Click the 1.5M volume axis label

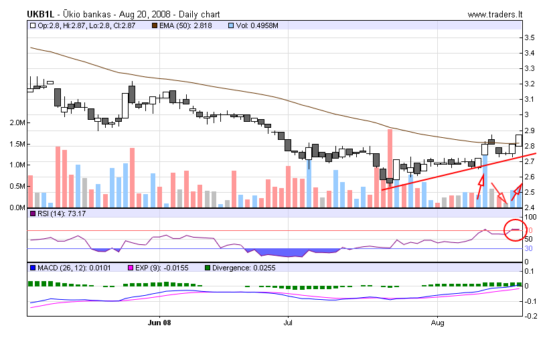[x=17, y=144]
